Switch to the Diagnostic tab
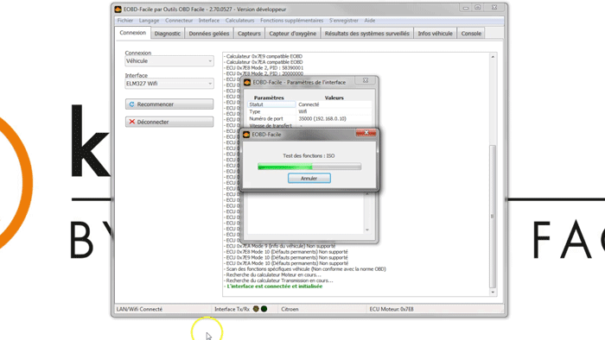The height and width of the screenshot is (340, 605). click(x=168, y=34)
